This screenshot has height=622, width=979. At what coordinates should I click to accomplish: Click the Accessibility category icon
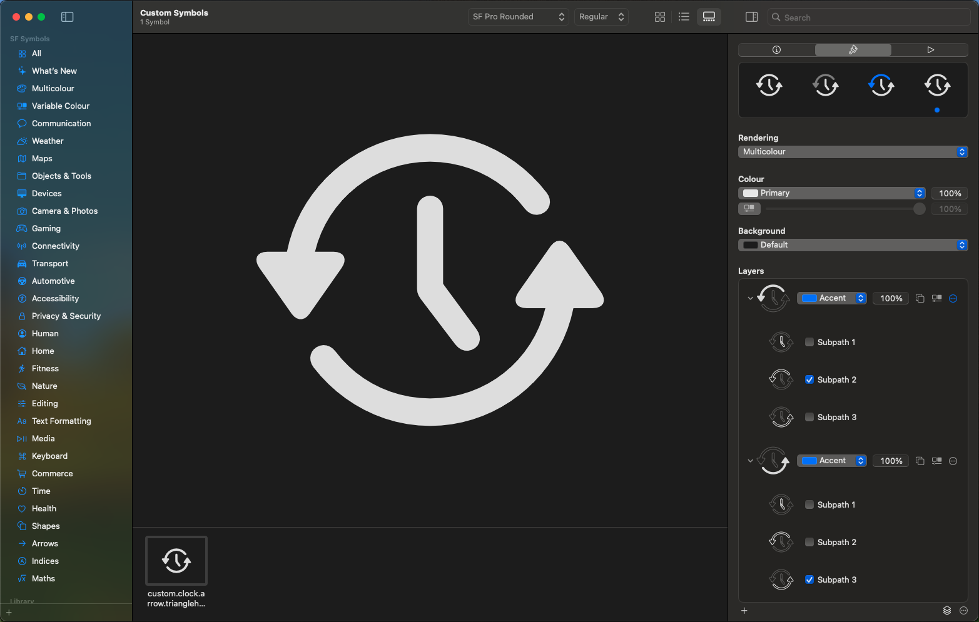coord(22,299)
